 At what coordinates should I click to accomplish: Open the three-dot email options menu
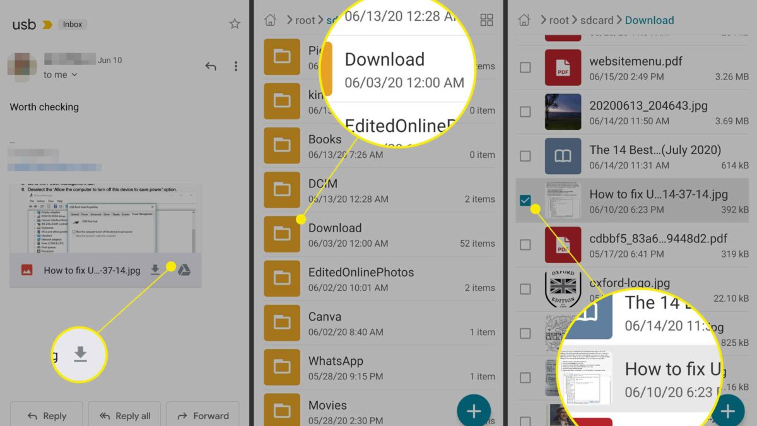(235, 66)
